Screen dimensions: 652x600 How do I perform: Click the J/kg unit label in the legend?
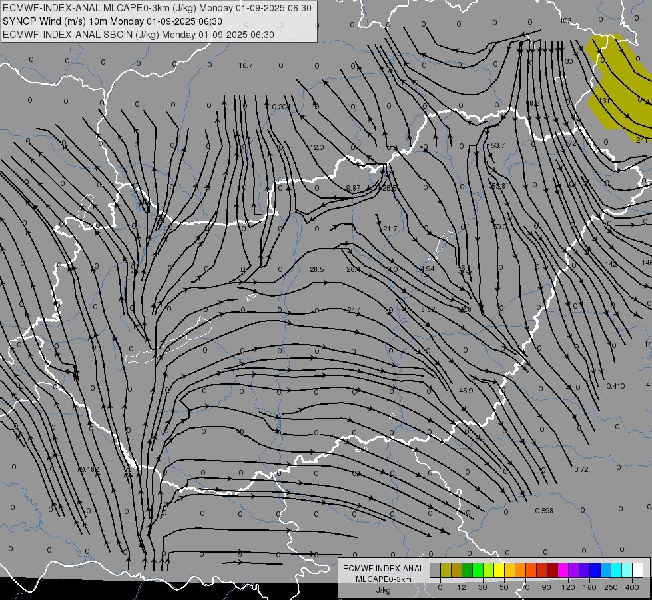[384, 590]
